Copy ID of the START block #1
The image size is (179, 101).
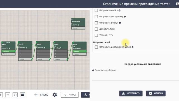(10, 48)
